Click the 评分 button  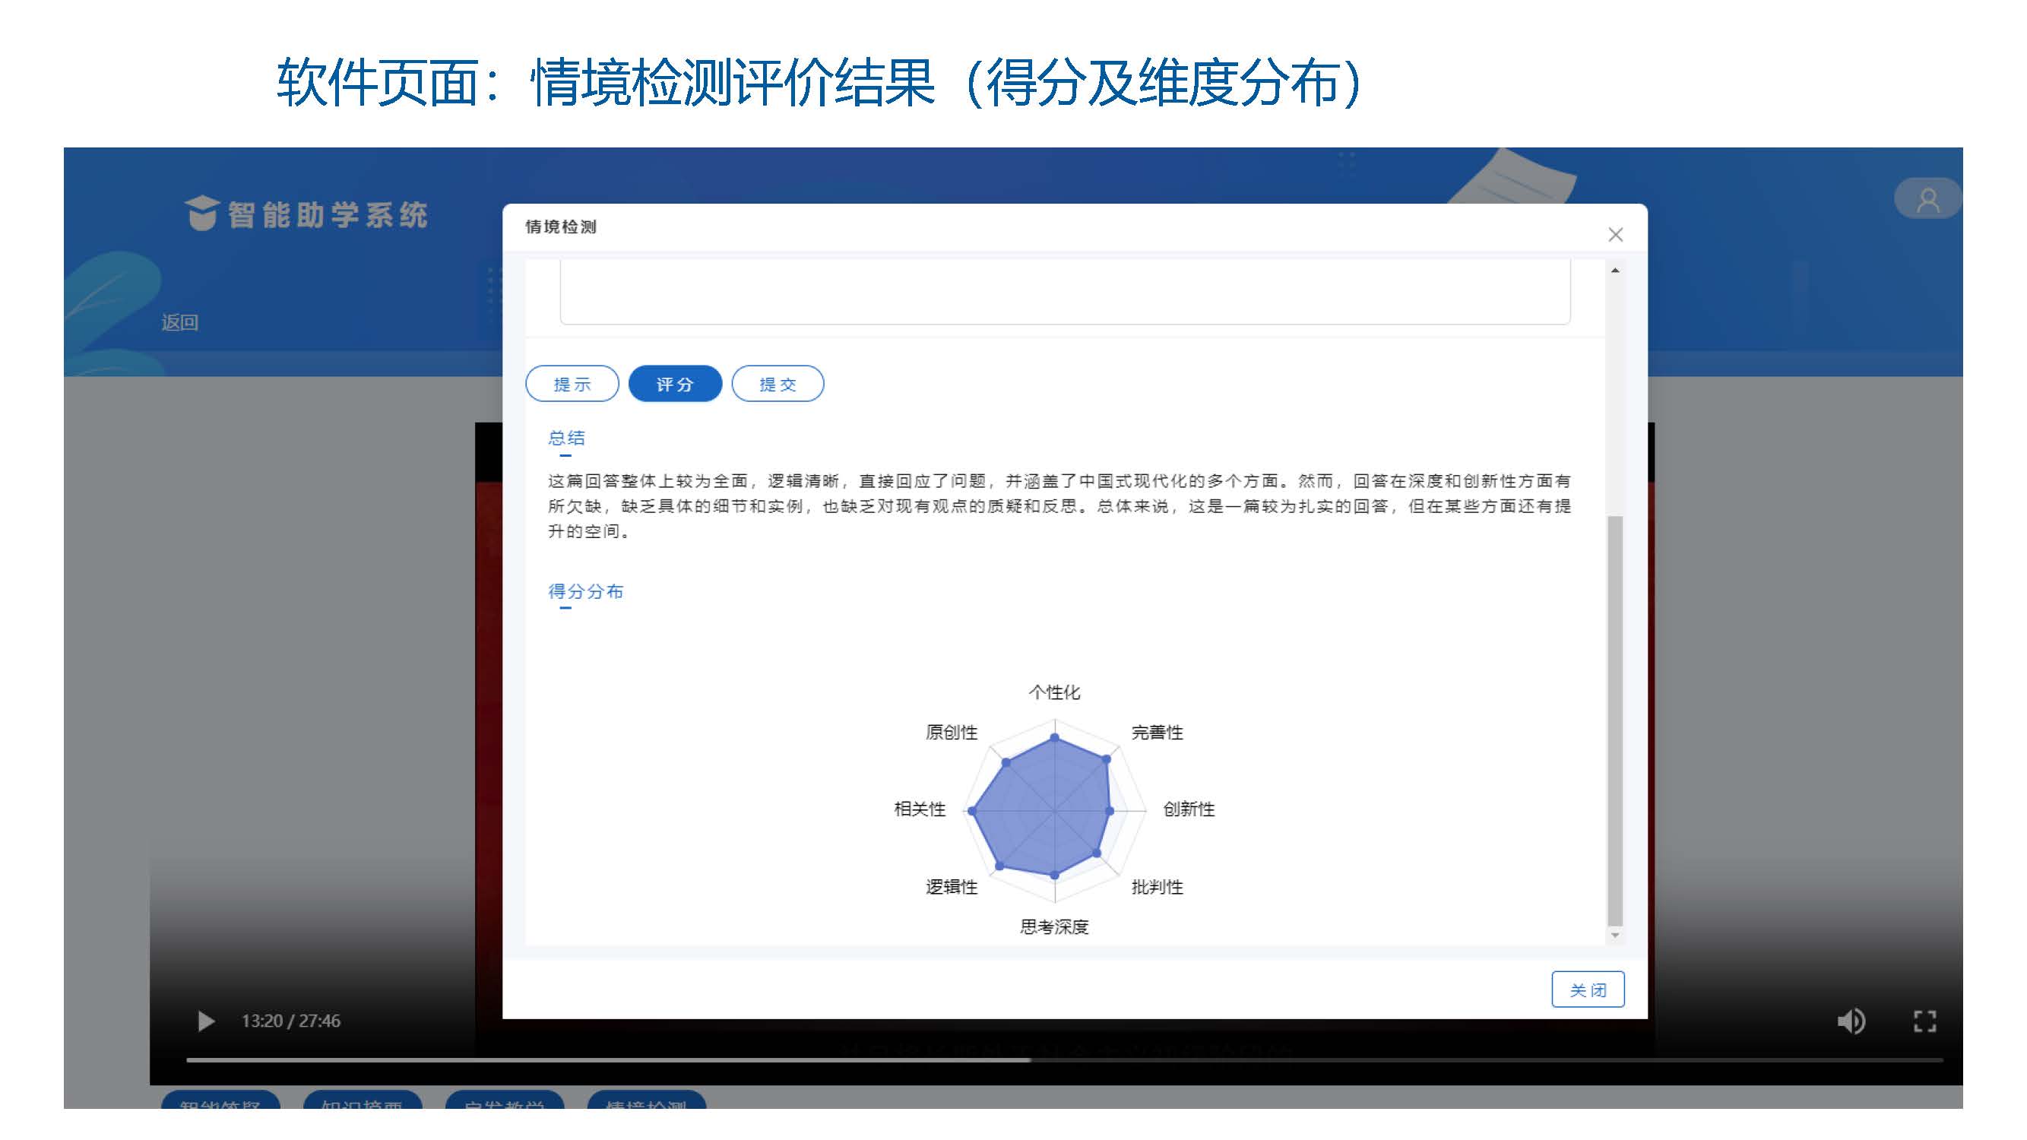tap(674, 384)
